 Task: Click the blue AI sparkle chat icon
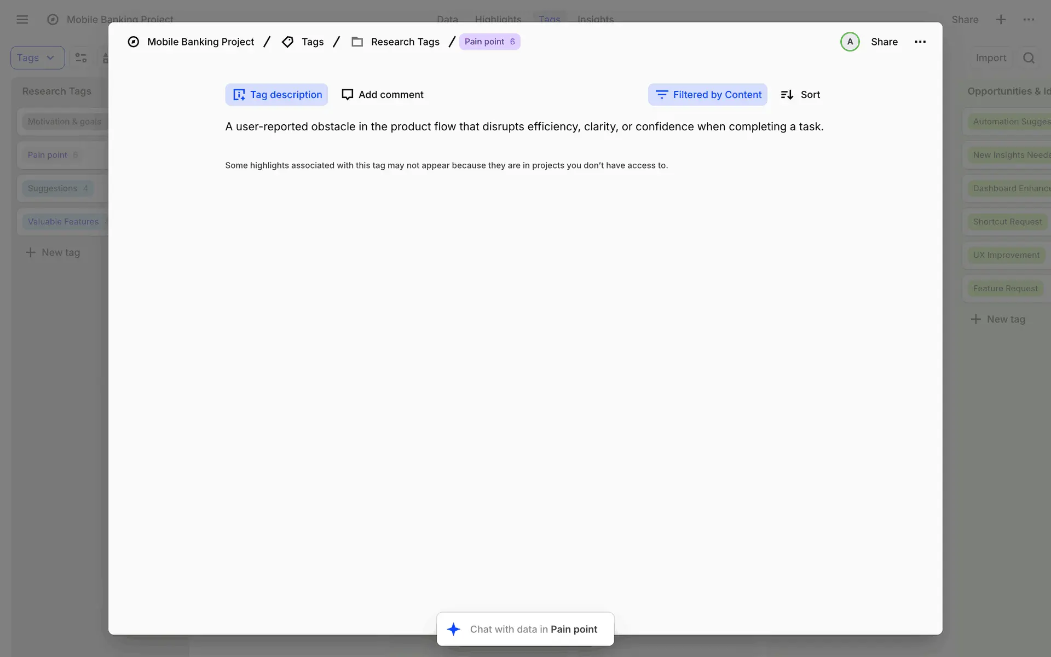(453, 629)
